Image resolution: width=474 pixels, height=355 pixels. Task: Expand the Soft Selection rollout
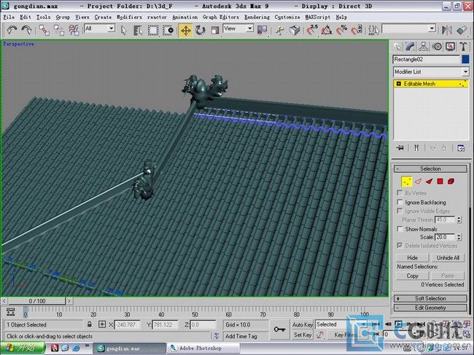click(x=430, y=298)
